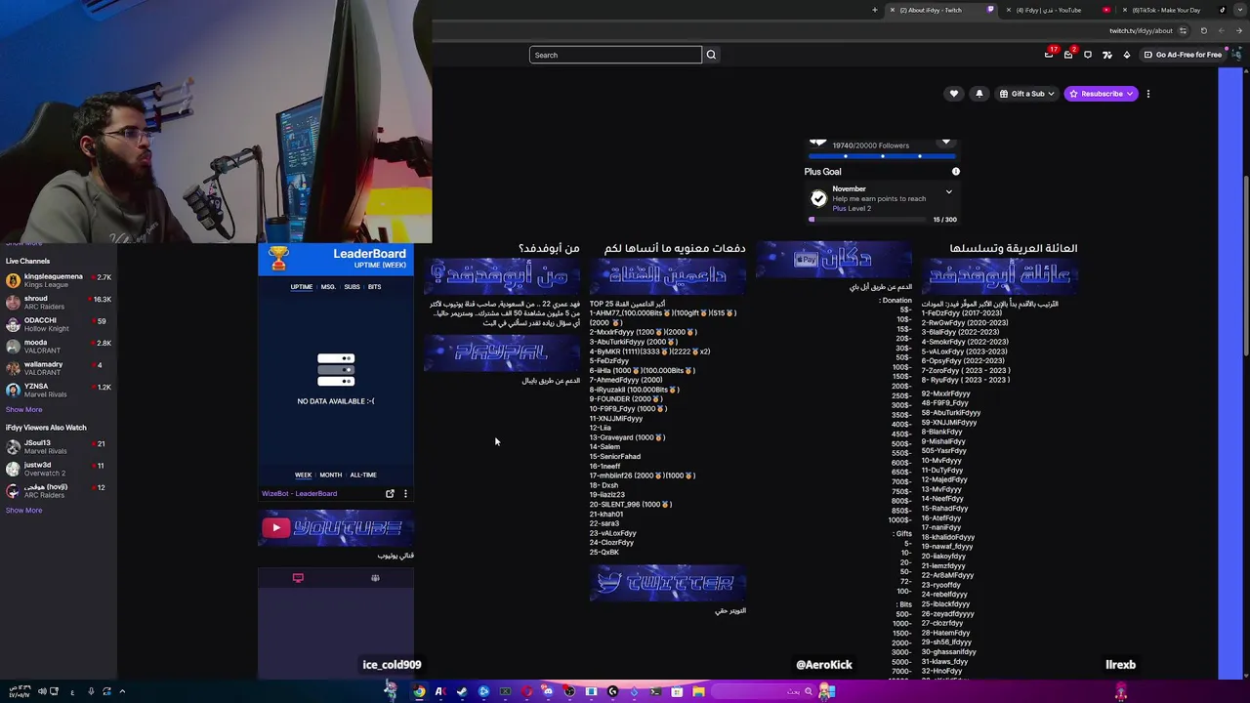The height and width of the screenshot is (703, 1250).
Task: Open the three-dot channel options menu
Action: pos(1148,94)
